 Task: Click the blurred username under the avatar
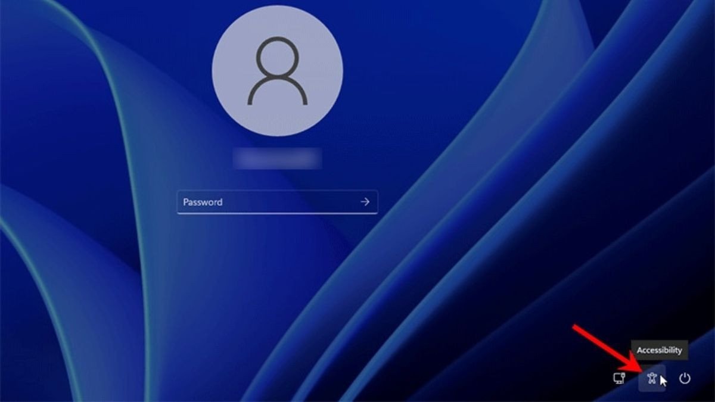(277, 158)
